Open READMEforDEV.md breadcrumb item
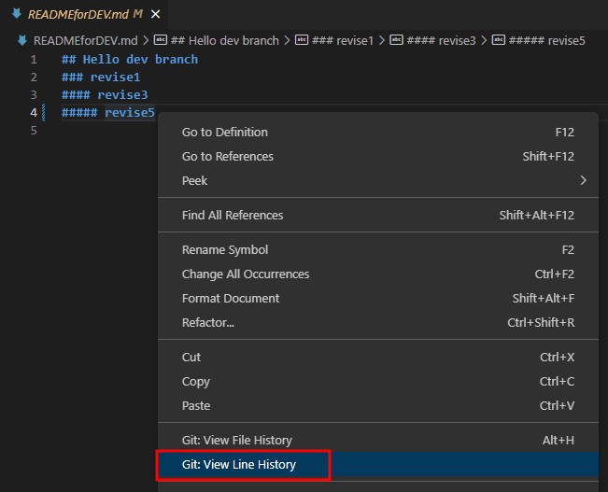The image size is (608, 492). (85, 40)
